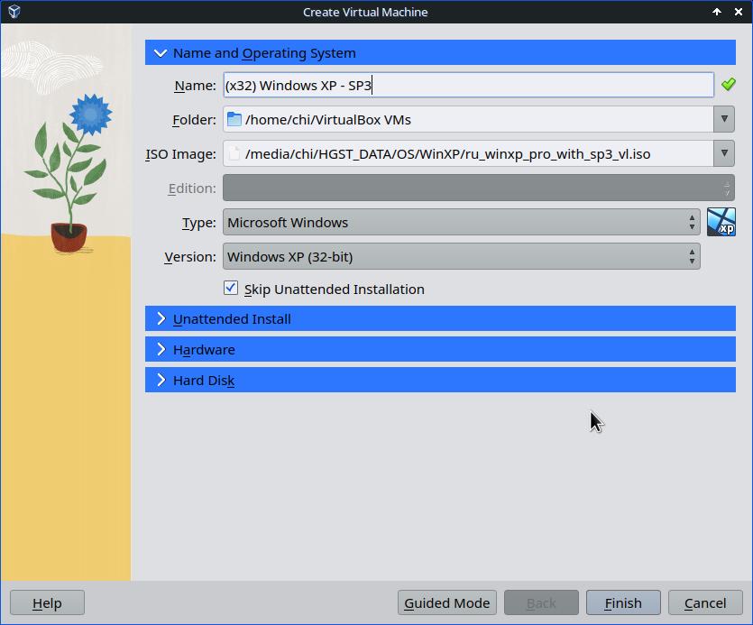Click into the Name text field

coord(468,85)
